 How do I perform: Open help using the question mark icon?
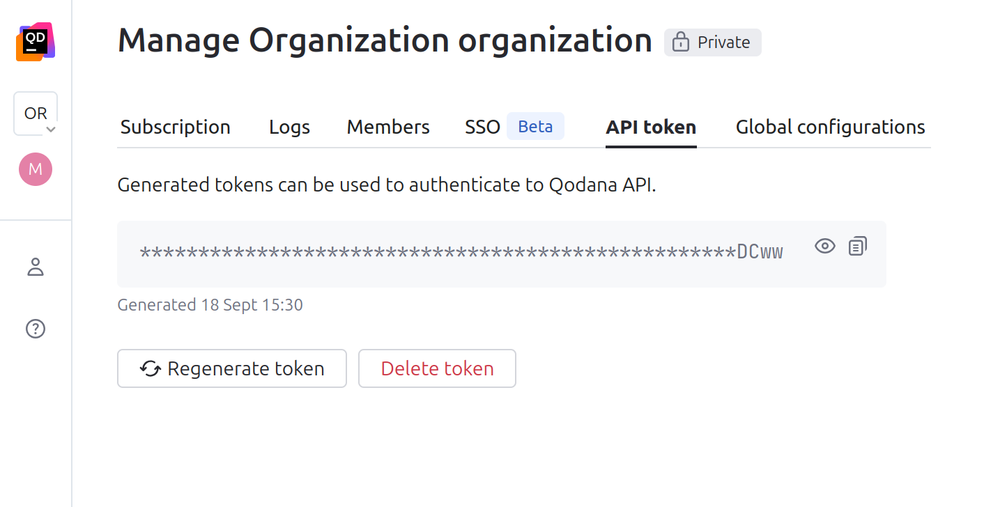35,328
